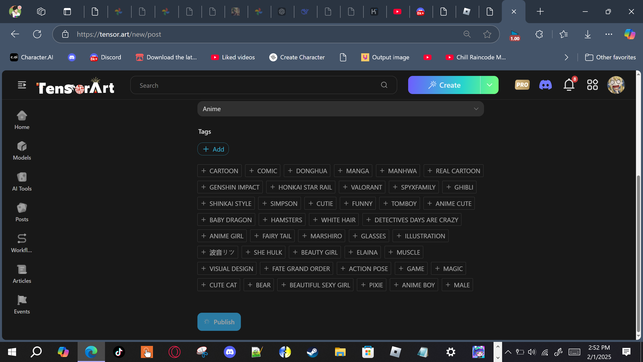Open the Create button dropdown arrow
The height and width of the screenshot is (362, 643).
click(489, 85)
